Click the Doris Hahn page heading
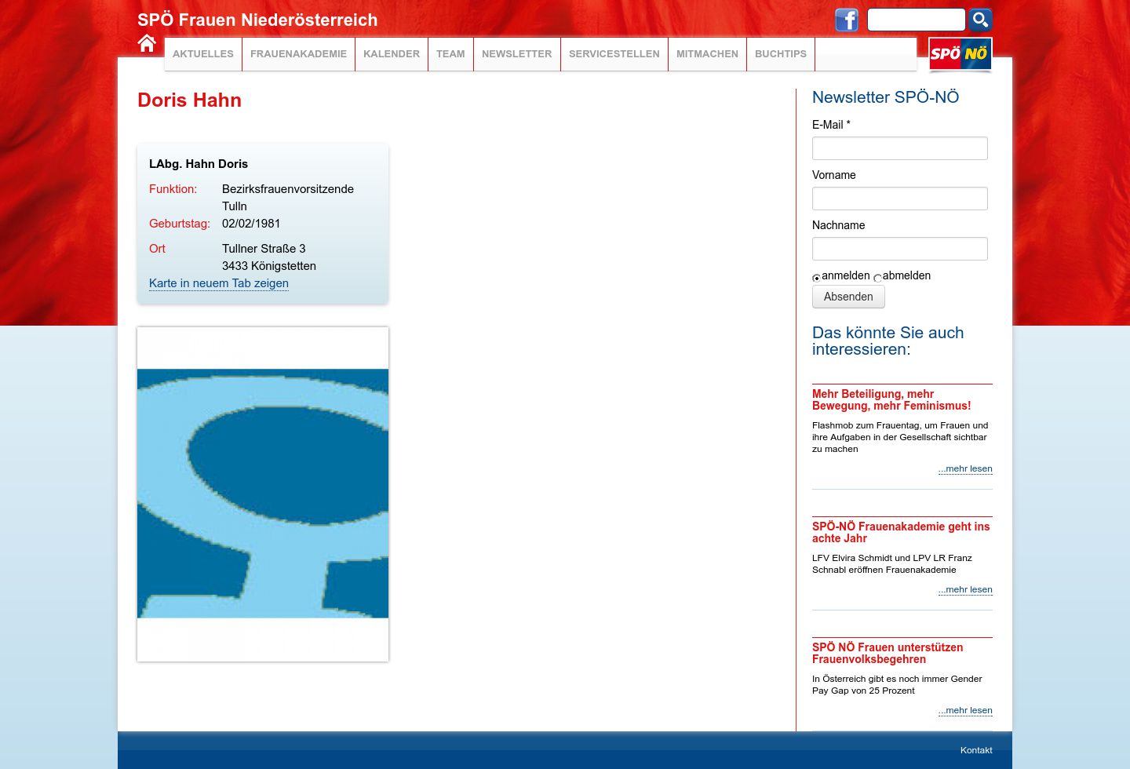Viewport: 1130px width, 769px height. [x=190, y=100]
